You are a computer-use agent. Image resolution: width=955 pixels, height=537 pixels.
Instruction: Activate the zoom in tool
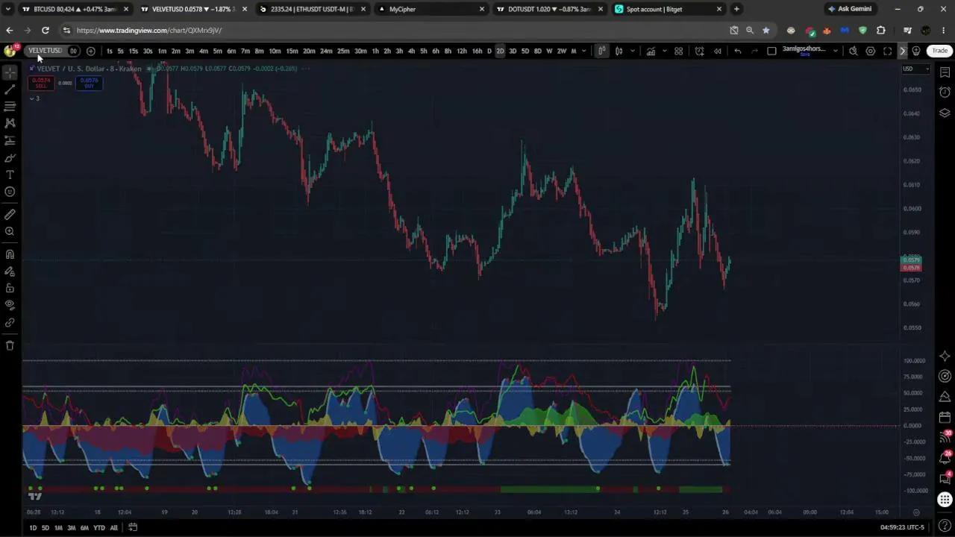tap(10, 231)
